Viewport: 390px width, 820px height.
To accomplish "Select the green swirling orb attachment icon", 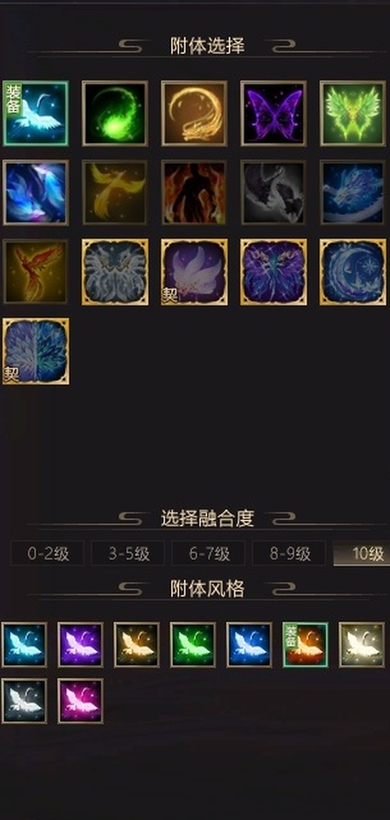I will point(115,113).
